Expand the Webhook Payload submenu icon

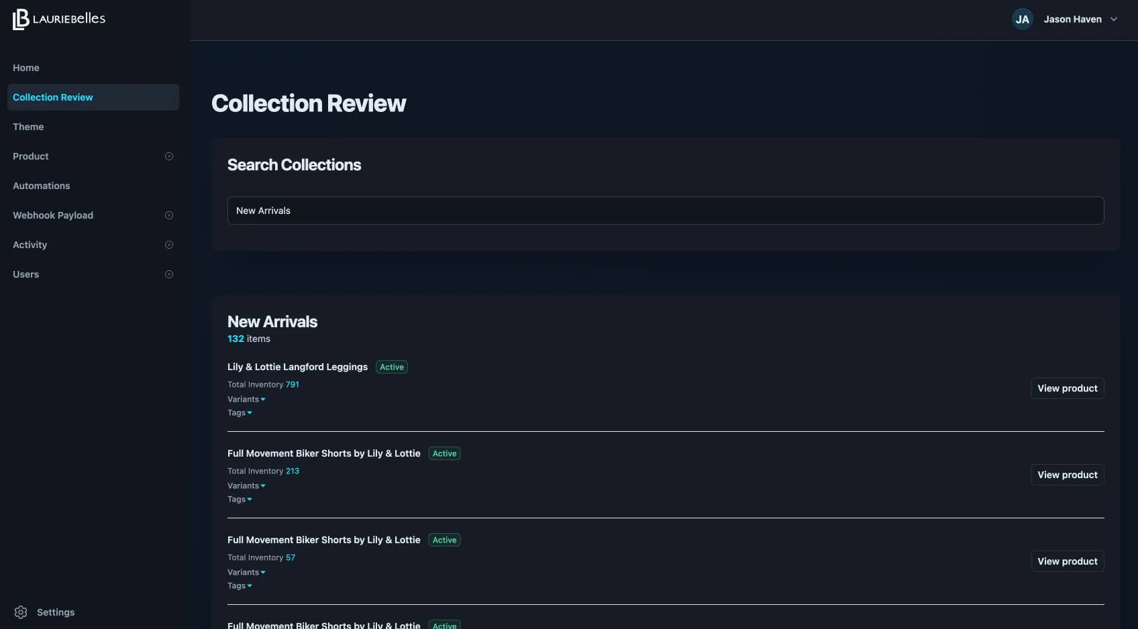coord(169,215)
